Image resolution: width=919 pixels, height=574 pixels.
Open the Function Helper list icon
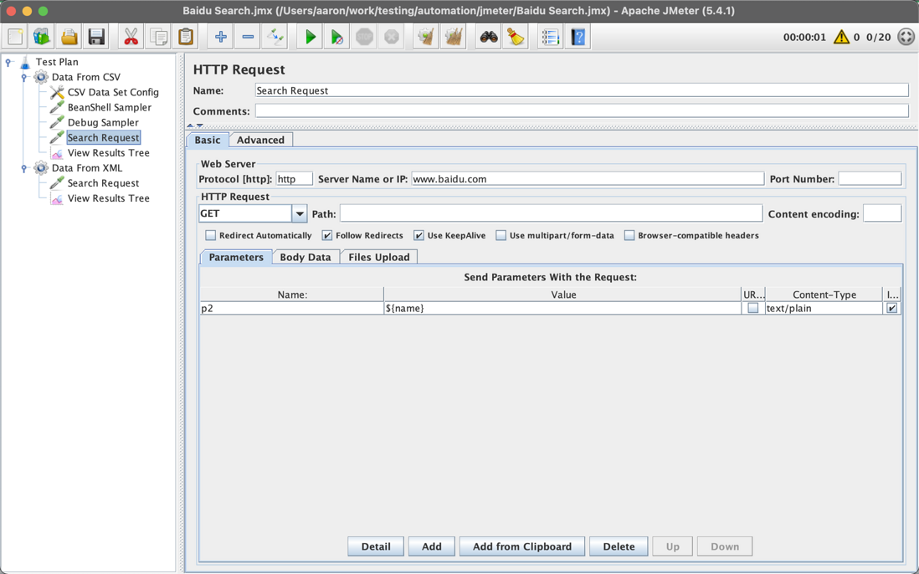(551, 37)
